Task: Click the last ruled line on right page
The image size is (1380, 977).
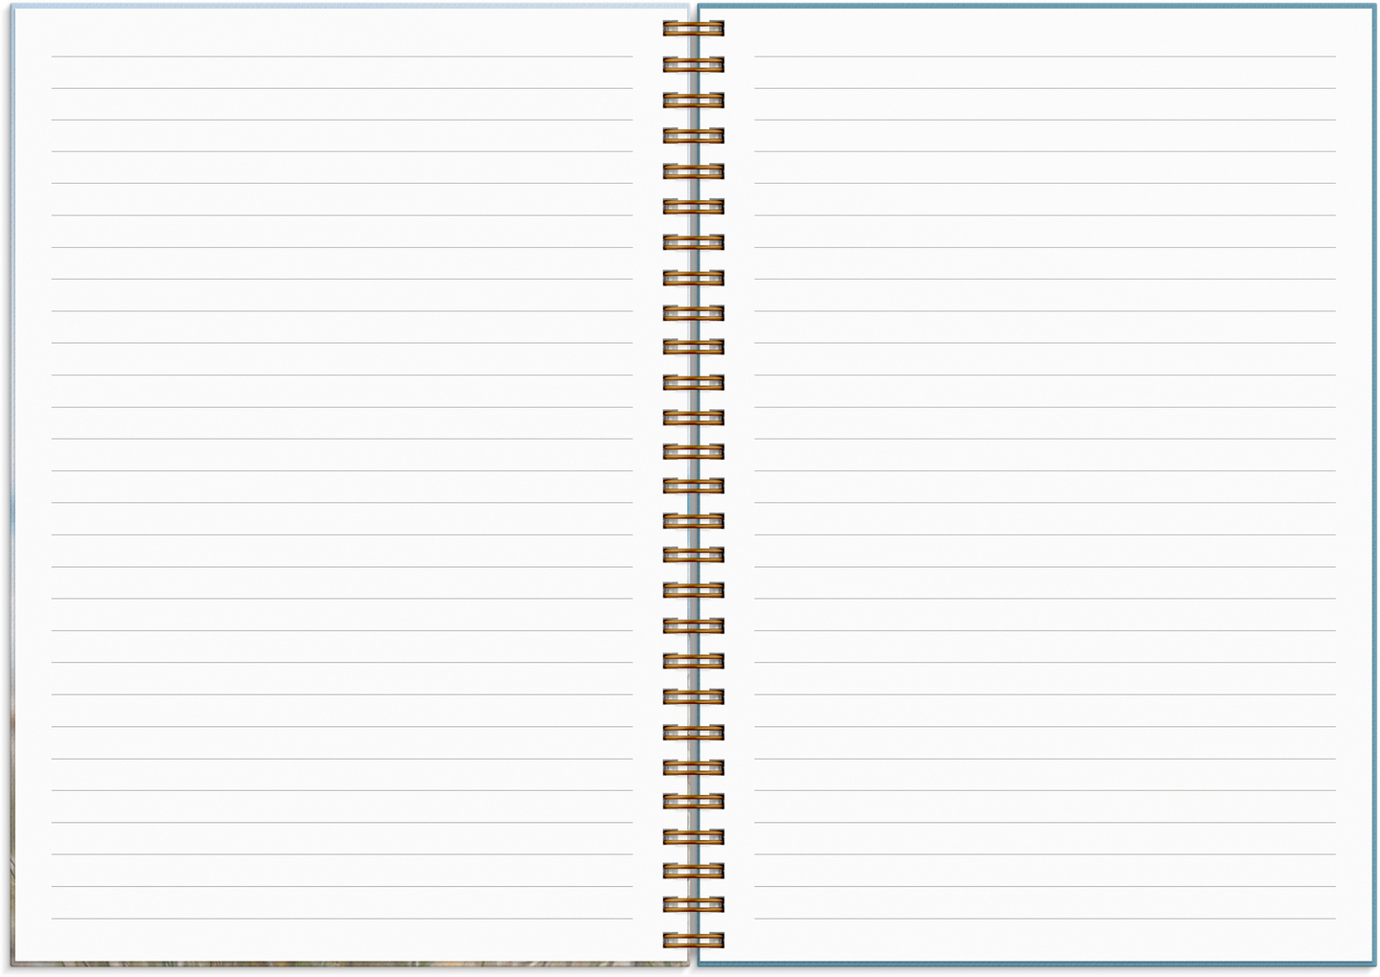Action: pyautogui.click(x=1045, y=919)
